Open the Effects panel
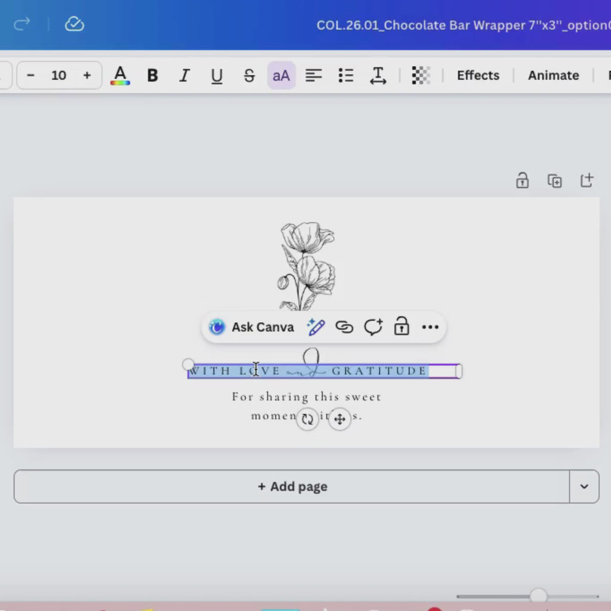Viewport: 611px width, 611px height. 478,75
